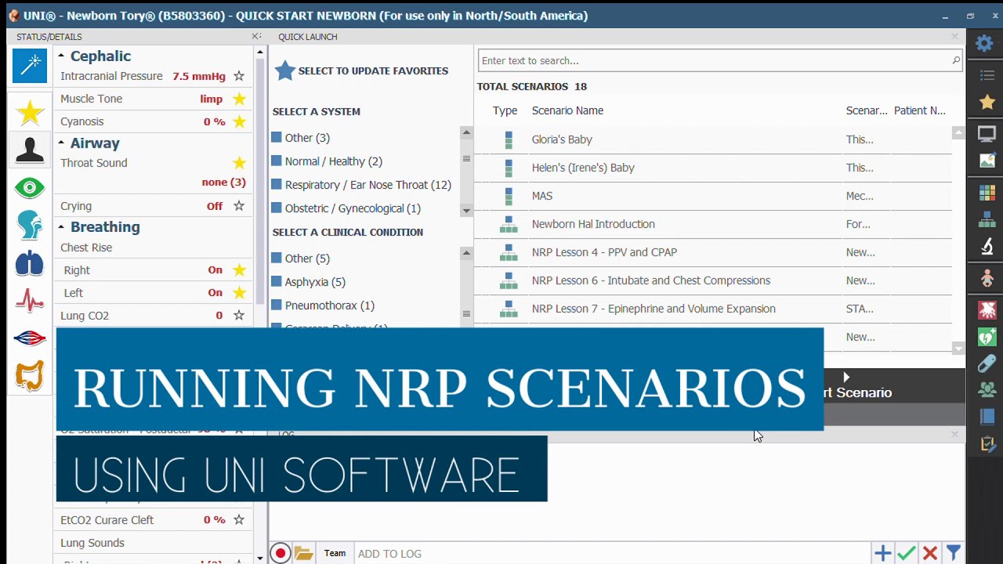Toggle favorite star for EtCO2 Curare Cleft
Image resolution: width=1003 pixels, height=564 pixels.
coord(239,520)
